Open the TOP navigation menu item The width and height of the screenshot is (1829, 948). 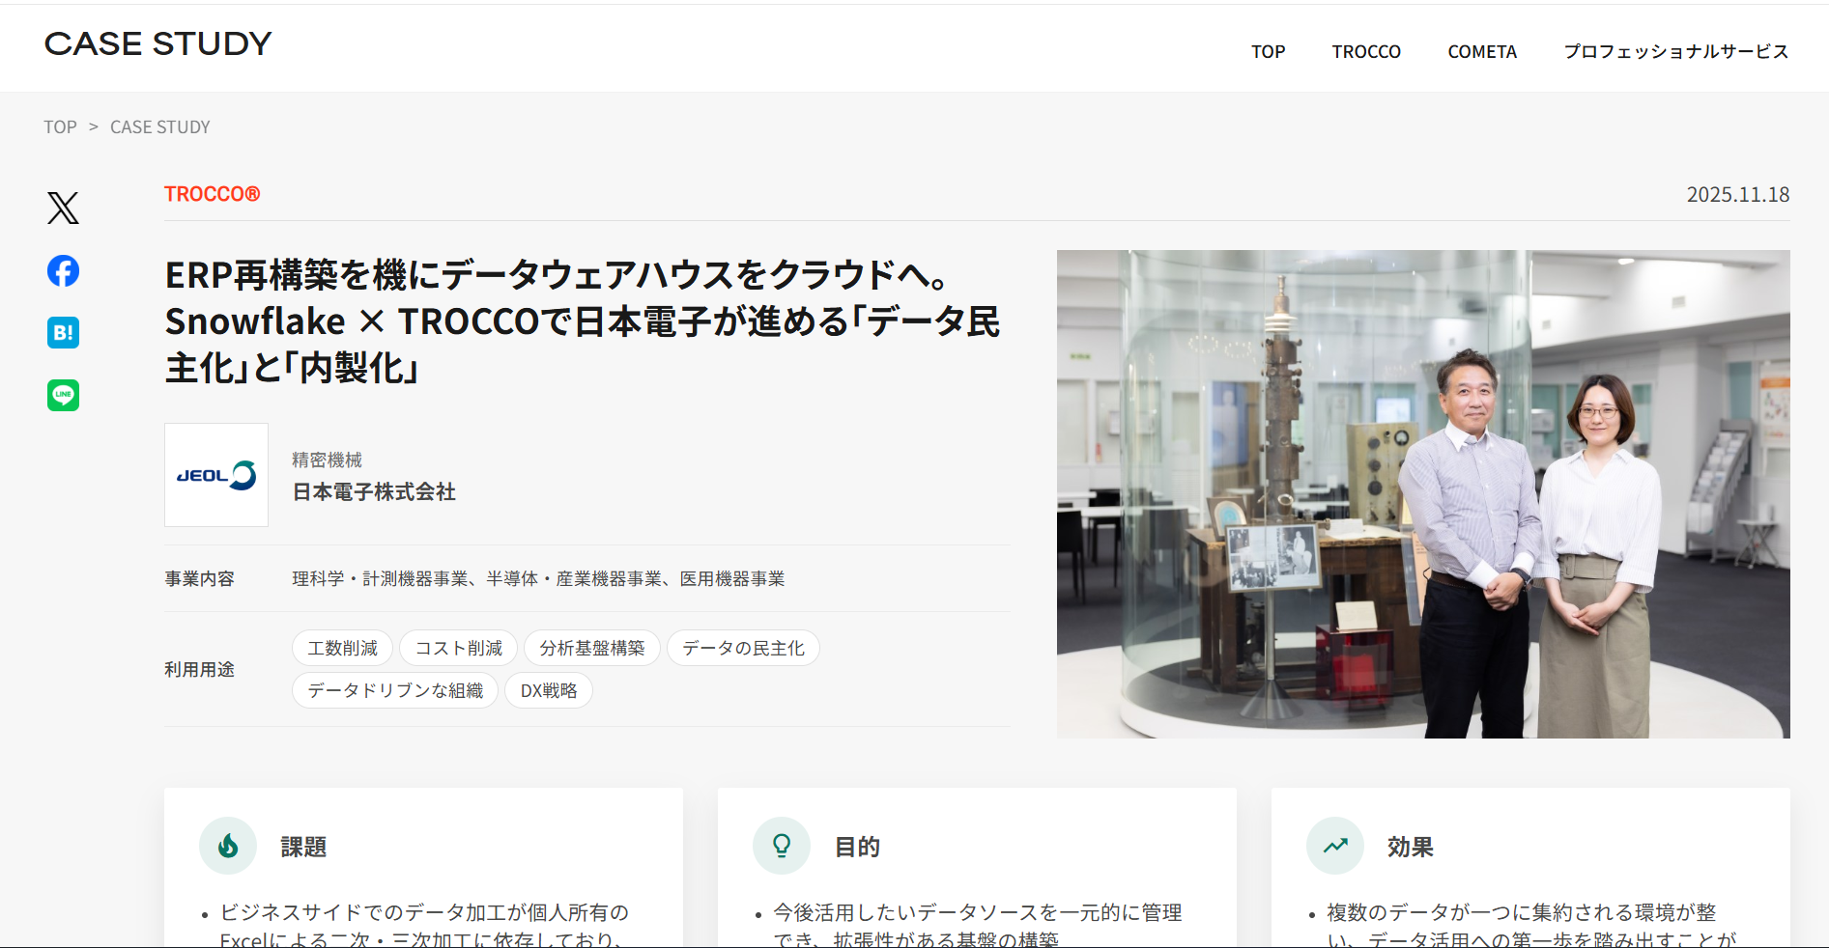pyautogui.click(x=1268, y=52)
